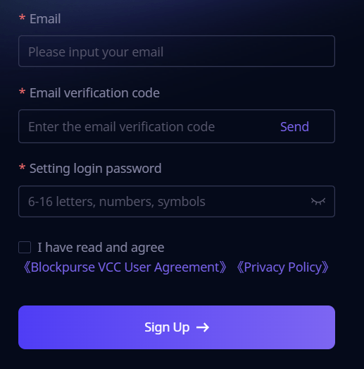The image size is (364, 369).
Task: Click the opening bracket before Blockpurse VCC
Action: pyautogui.click(x=27, y=267)
